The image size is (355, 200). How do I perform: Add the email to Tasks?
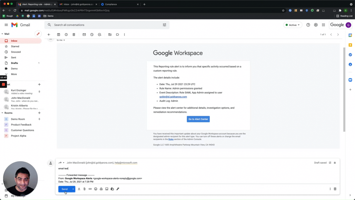point(100,35)
